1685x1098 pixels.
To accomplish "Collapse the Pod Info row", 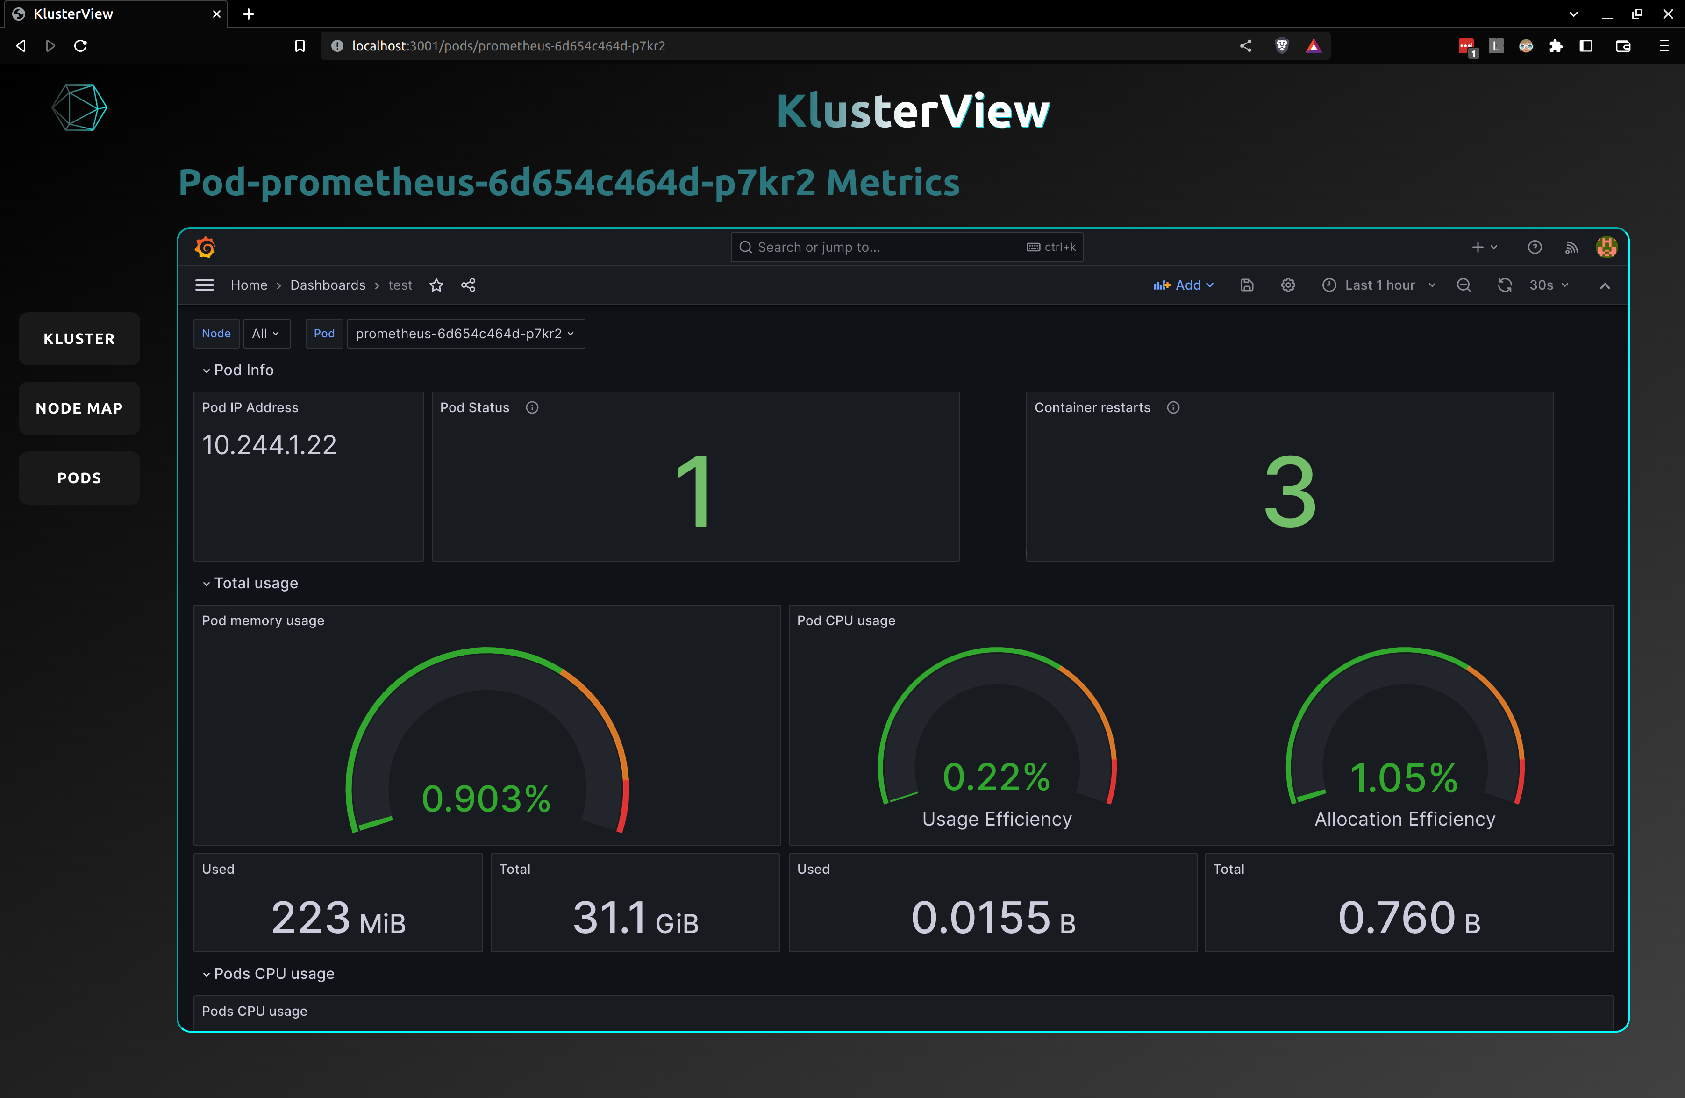I will pyautogui.click(x=238, y=370).
